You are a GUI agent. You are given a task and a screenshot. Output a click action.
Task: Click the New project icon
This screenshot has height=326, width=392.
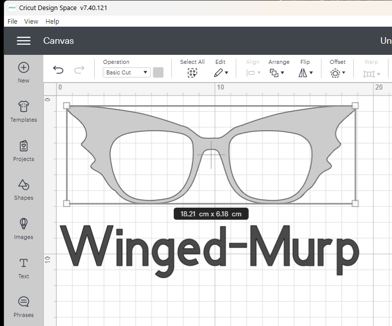coord(24,68)
